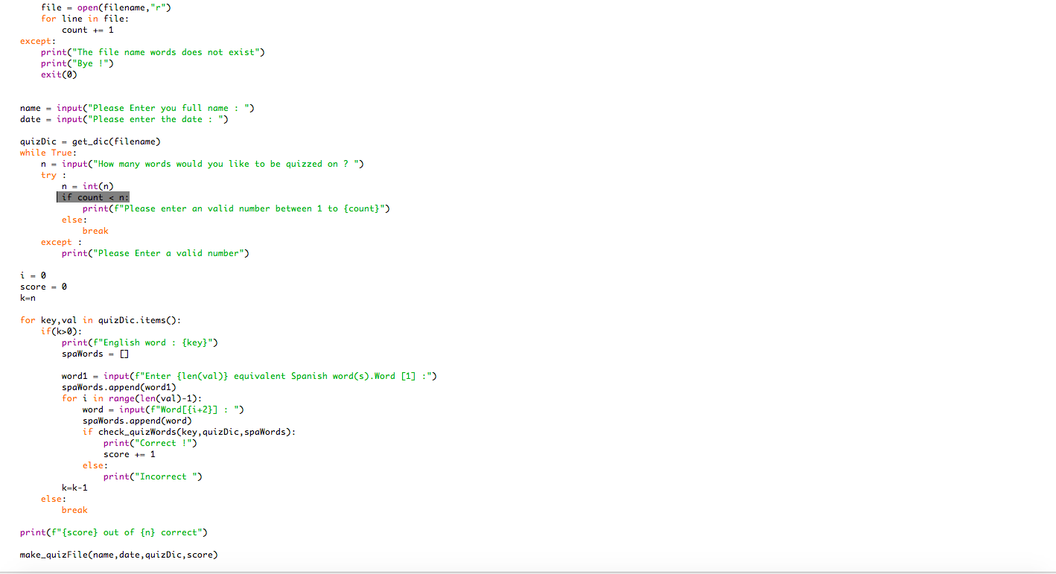The image size is (1056, 574).
Task: Click the 'n = int(n)' line
Action: click(88, 186)
